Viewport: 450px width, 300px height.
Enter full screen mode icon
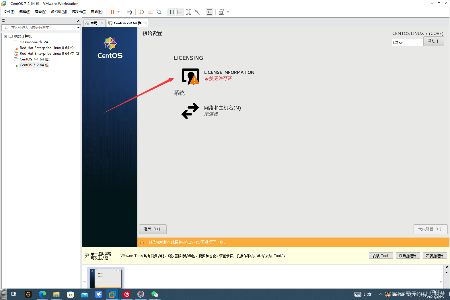pyautogui.click(x=188, y=12)
